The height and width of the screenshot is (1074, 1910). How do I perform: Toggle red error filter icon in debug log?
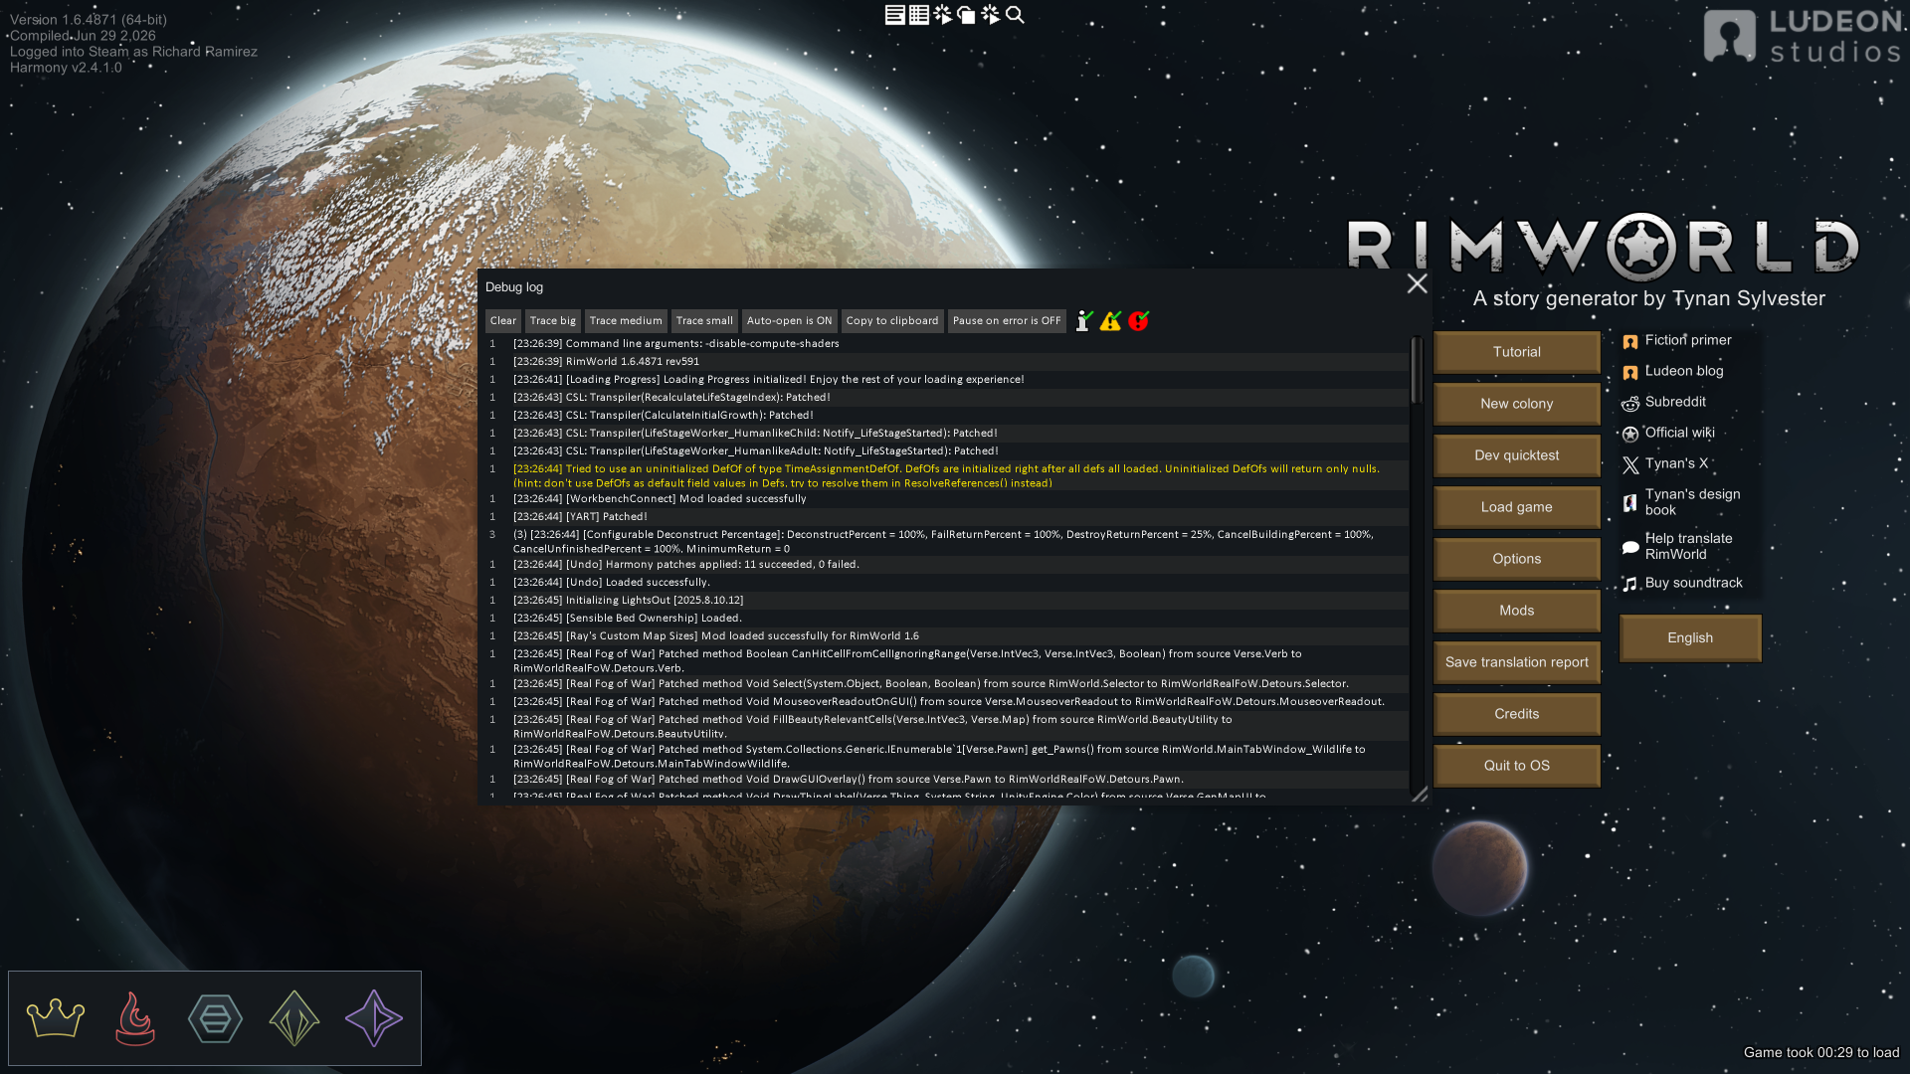click(x=1139, y=320)
